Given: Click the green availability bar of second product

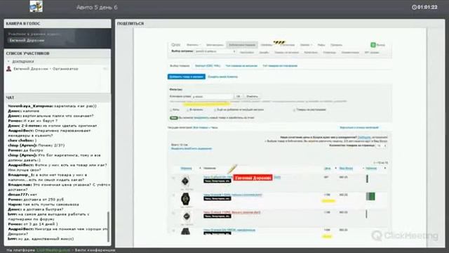Looking at the screenshot, I should coord(370,196).
